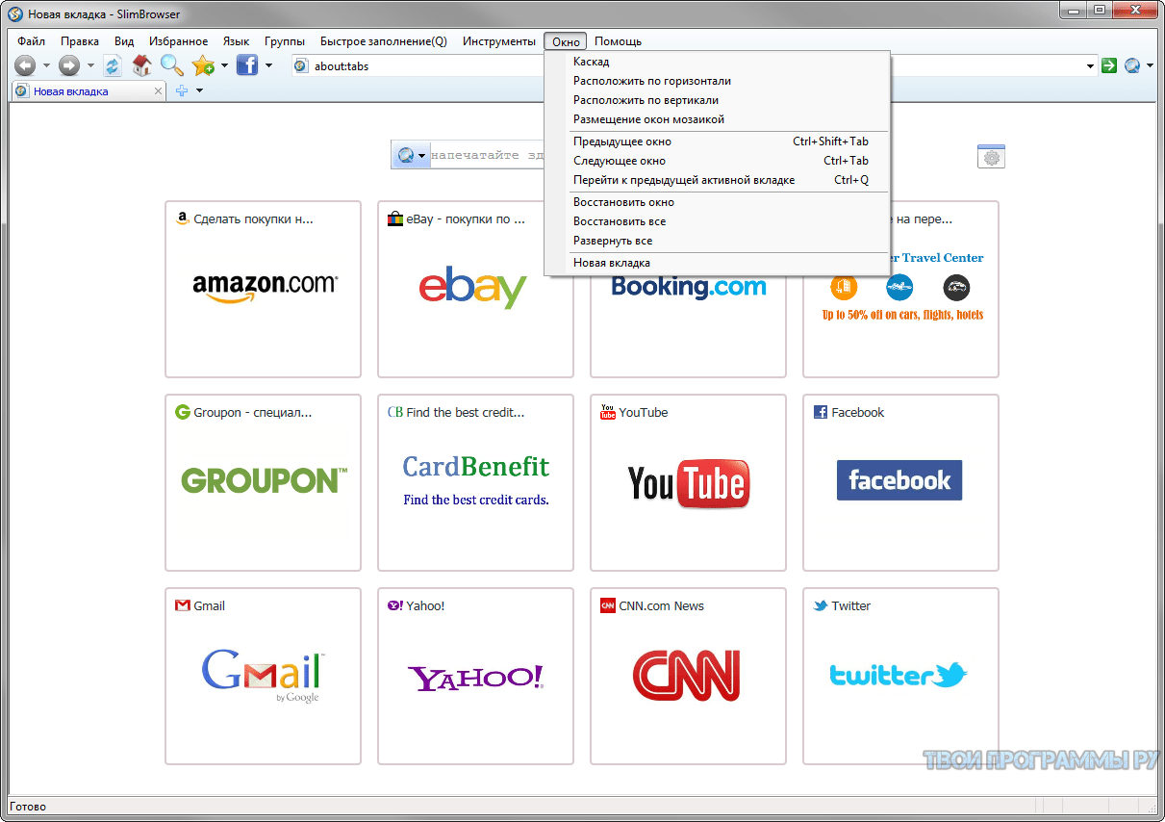
Task: Click the Facebook favicon in tile header
Action: pyautogui.click(x=821, y=412)
